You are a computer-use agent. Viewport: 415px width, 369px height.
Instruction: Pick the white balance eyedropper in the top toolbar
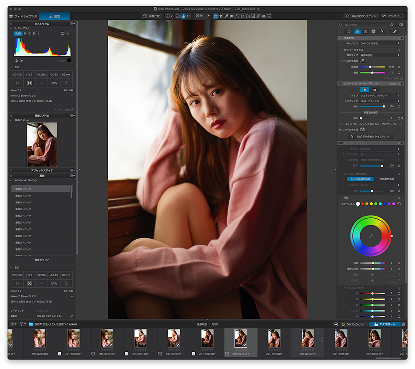(226, 16)
